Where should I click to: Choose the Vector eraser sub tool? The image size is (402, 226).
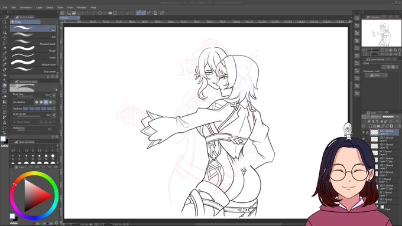click(33, 56)
